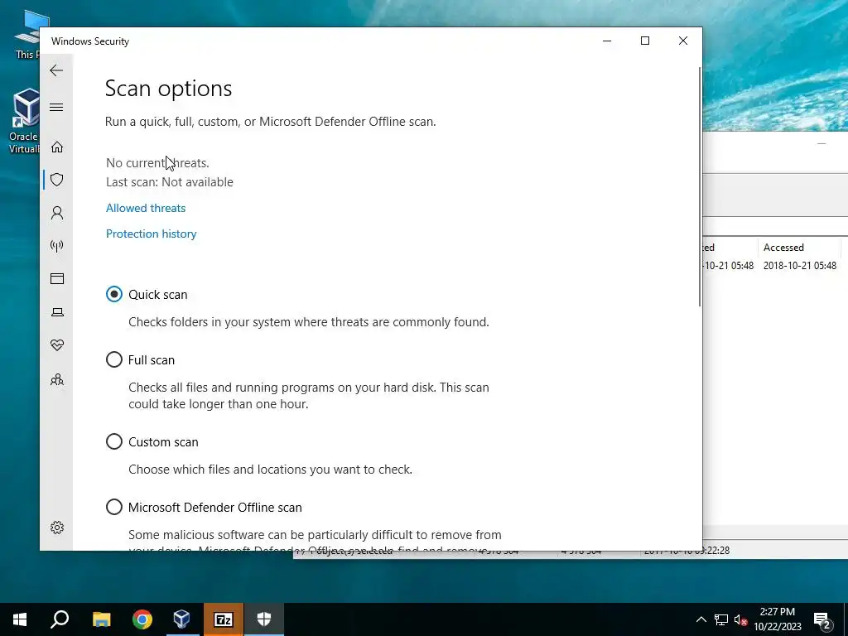Open Virus & threat protection shield icon
Screen dimensions: 848x636
(57, 180)
